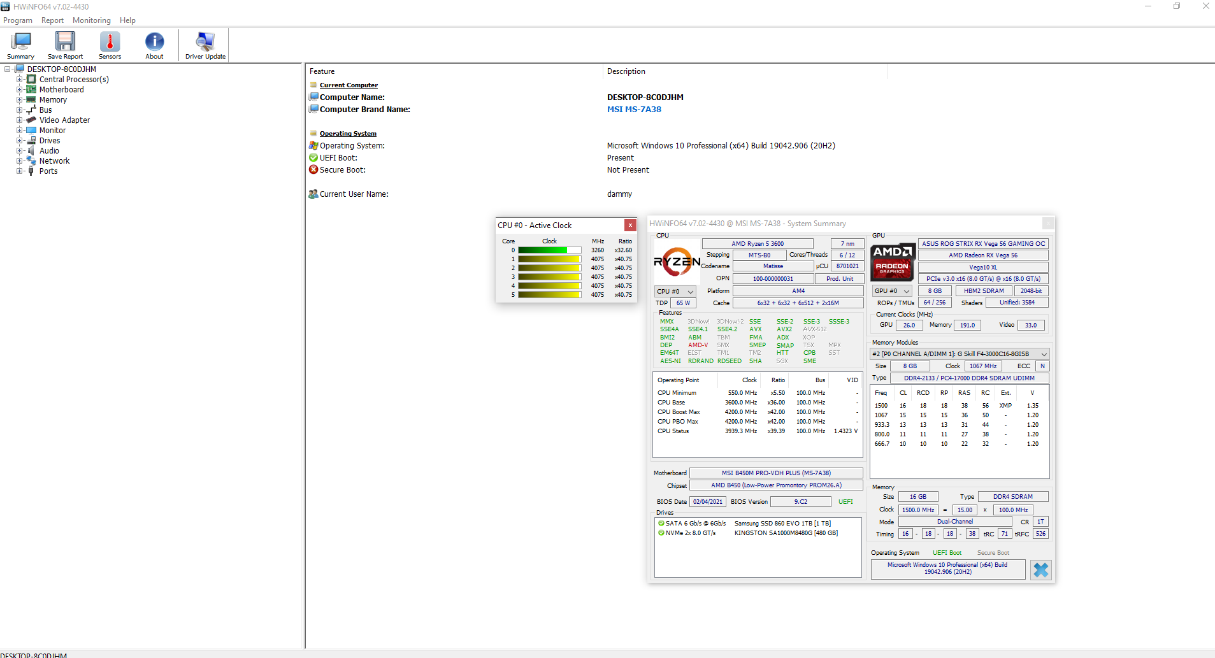
Task: Follow the MSI MS-7A38 brand link
Action: pos(634,110)
